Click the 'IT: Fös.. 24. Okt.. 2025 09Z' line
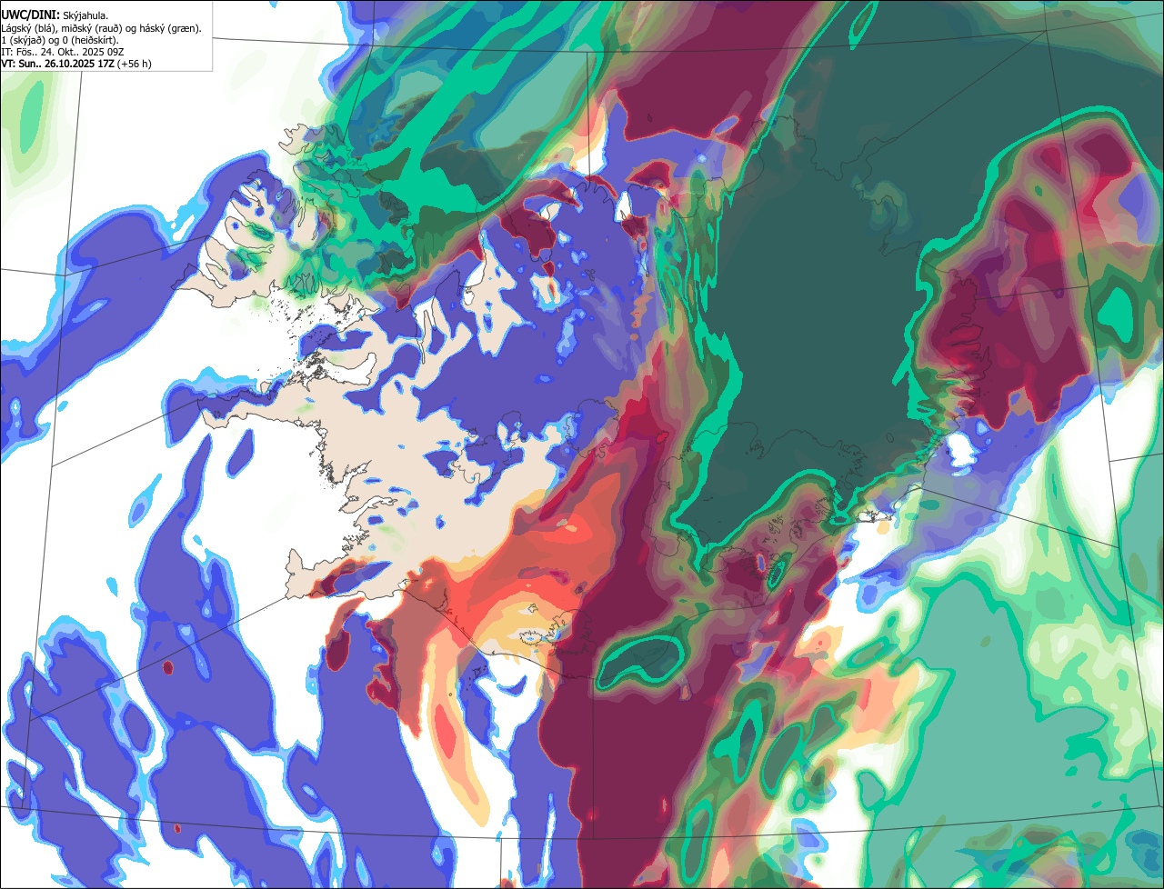The width and height of the screenshot is (1164, 889). 63,52
